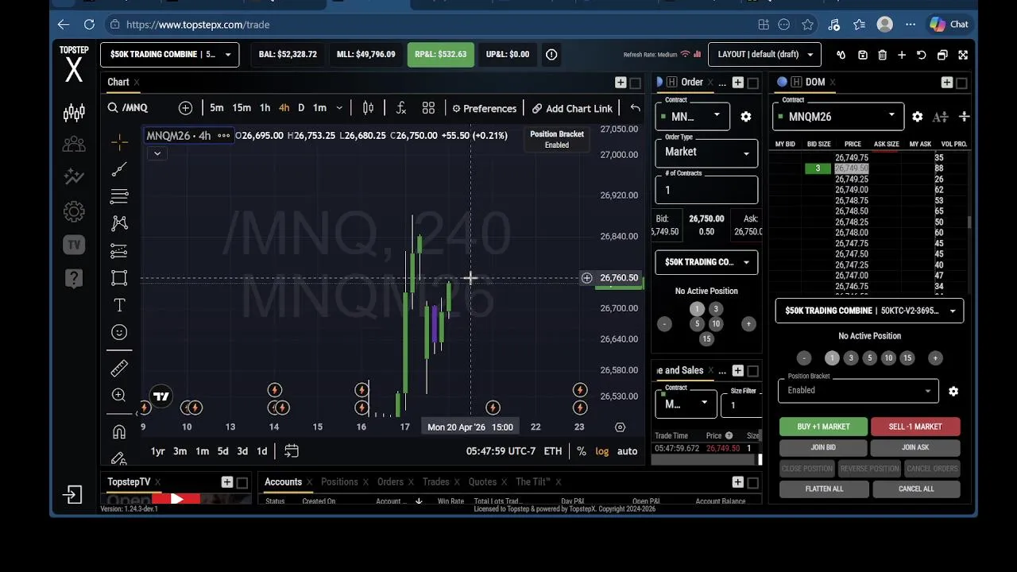Screen dimensions: 1017x572
Task: Toggle ETH session button
Action: [x=553, y=451]
